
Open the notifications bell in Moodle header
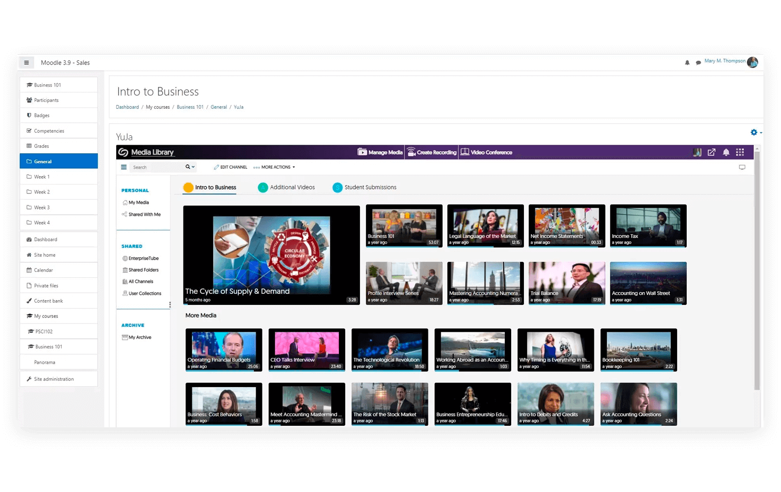(687, 63)
